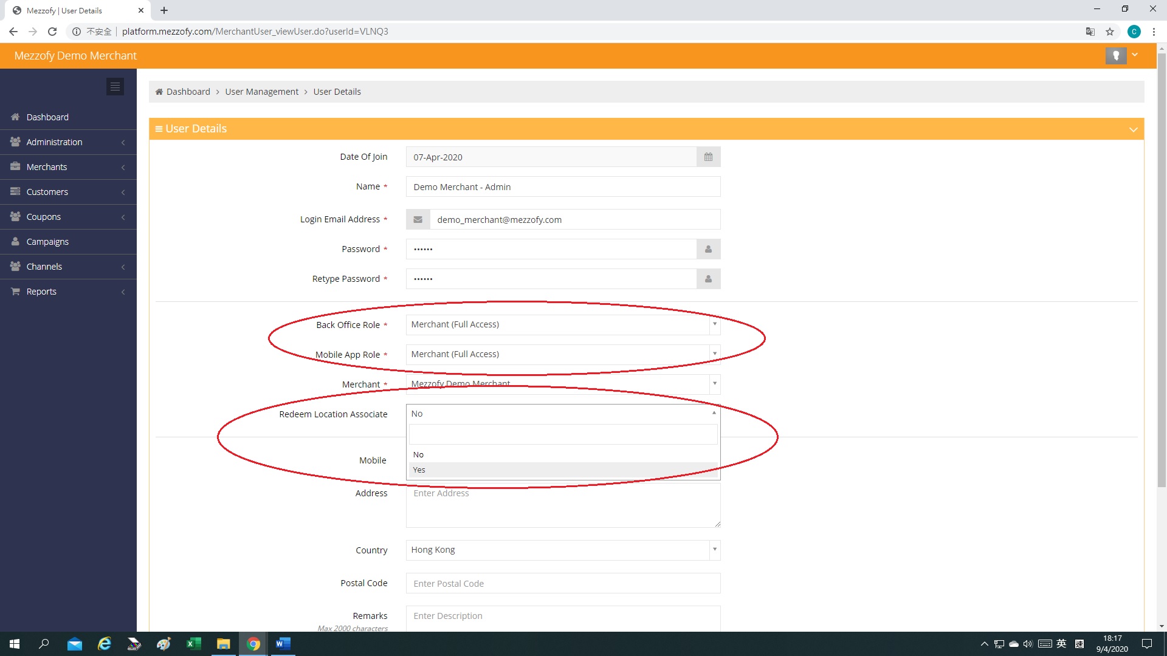Click the translate page icon in address bar

tap(1090, 32)
